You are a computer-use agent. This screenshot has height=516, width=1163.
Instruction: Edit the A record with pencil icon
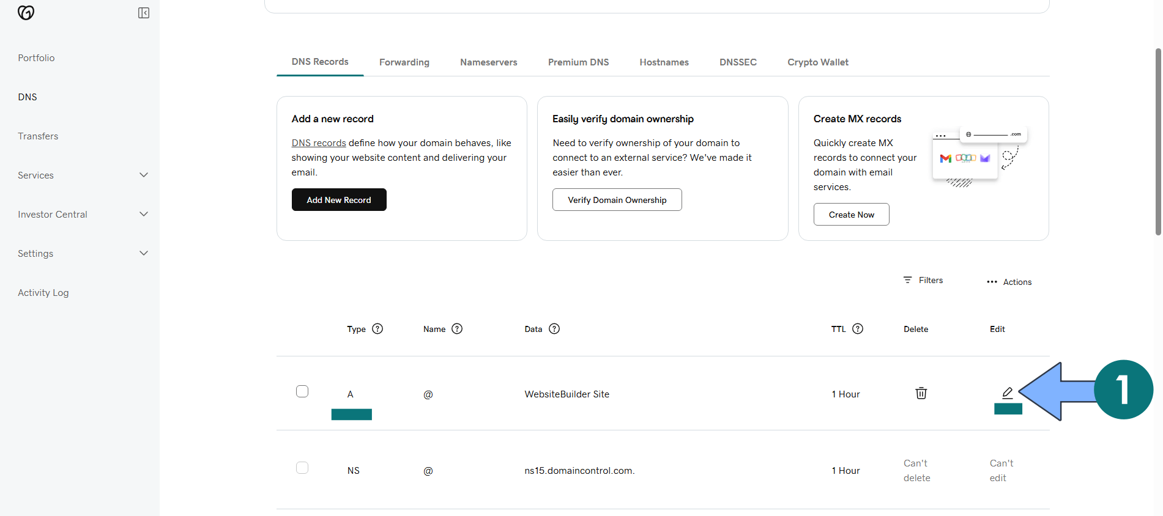pyautogui.click(x=1008, y=393)
